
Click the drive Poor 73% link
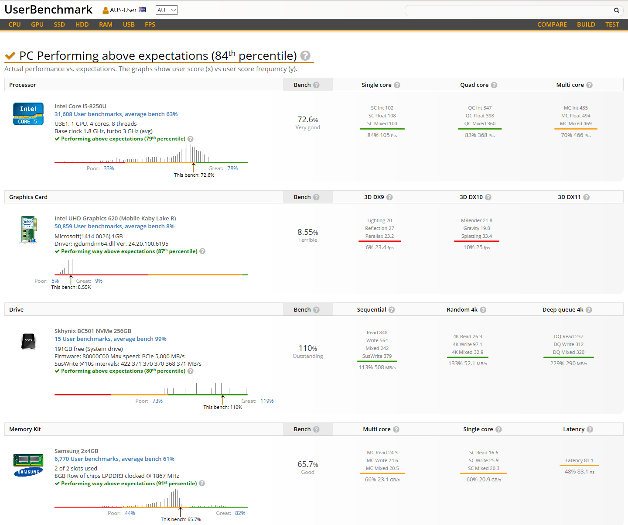point(157,401)
